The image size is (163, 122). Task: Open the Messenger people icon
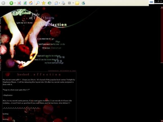(x=83, y=3)
